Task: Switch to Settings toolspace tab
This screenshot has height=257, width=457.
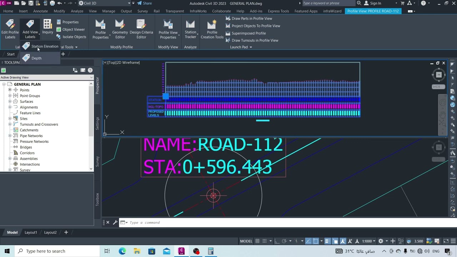Action: (97, 124)
